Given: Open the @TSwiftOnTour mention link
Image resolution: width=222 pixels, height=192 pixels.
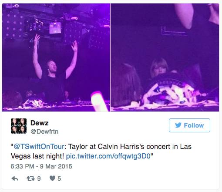Looking at the screenshot, I should click(x=39, y=146).
